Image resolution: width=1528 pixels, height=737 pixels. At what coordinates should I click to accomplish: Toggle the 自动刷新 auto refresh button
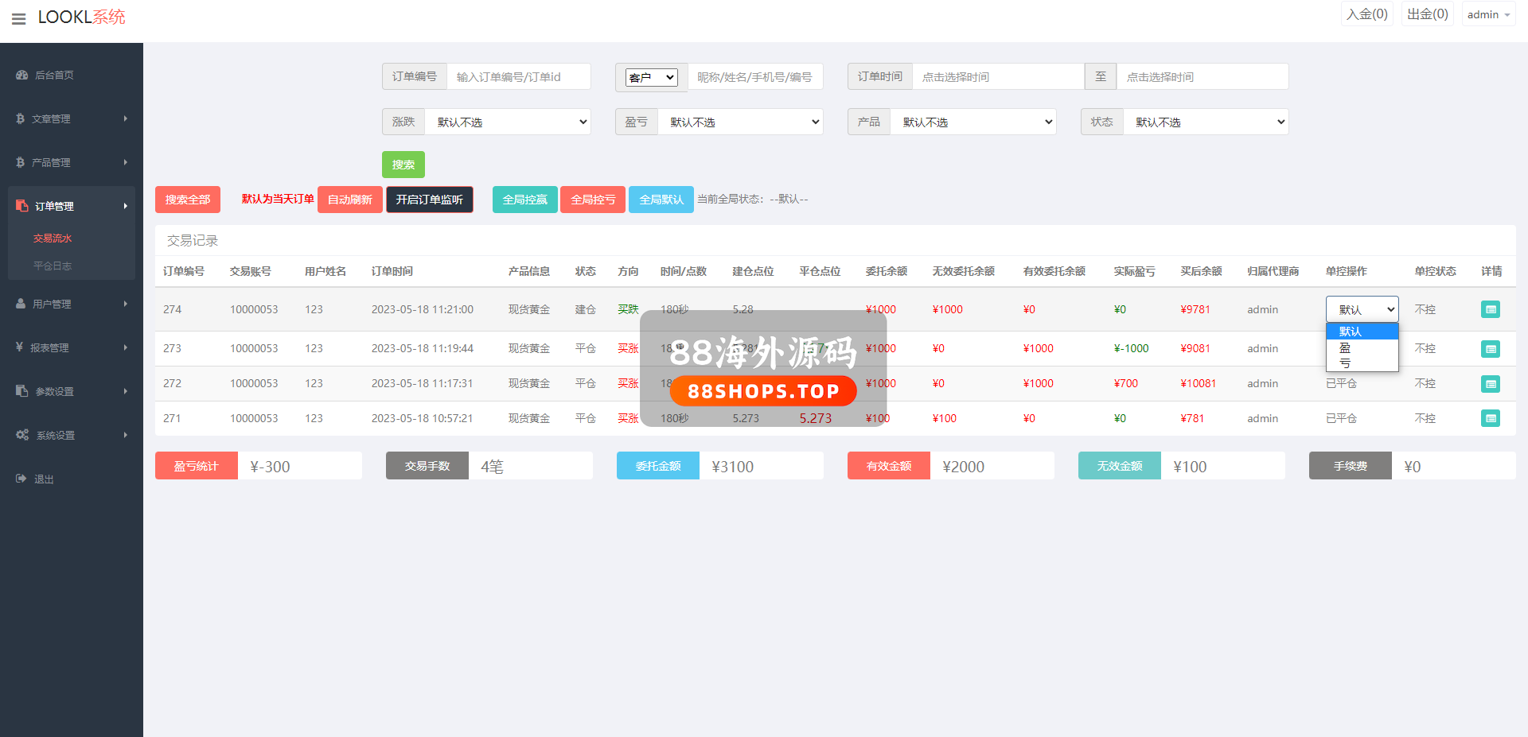click(x=349, y=200)
